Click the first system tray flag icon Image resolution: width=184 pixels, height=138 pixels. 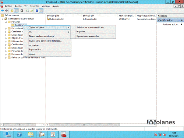point(156,135)
